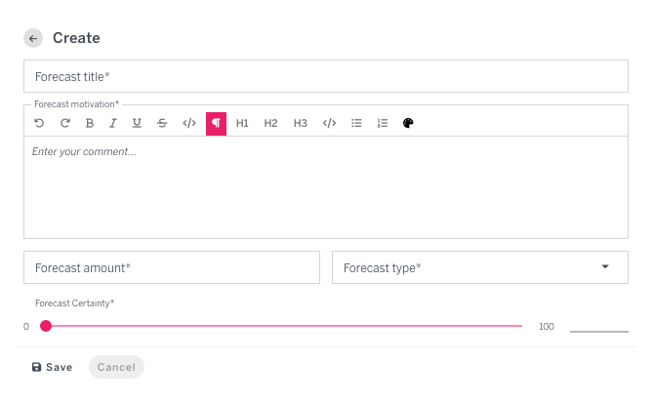654x401 pixels.
Task: Click the Save button
Action: point(52,367)
